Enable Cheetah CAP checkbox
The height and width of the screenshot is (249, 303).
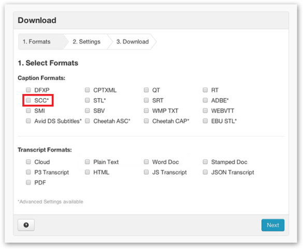click(x=146, y=121)
